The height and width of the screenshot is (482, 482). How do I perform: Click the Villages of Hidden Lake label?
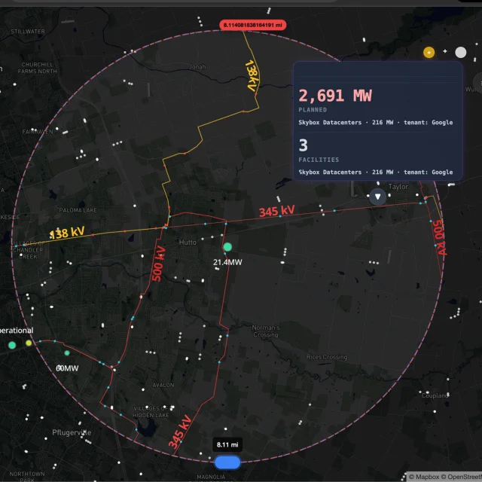click(151, 412)
